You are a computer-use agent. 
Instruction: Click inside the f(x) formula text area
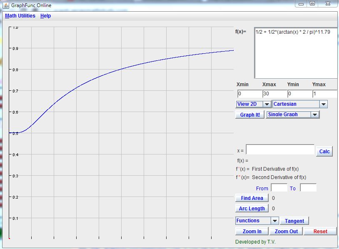pyautogui.click(x=296, y=53)
